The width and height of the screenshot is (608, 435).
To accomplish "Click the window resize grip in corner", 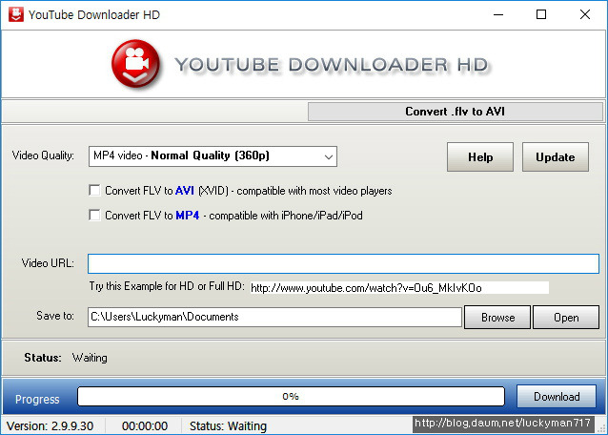I will point(602,428).
